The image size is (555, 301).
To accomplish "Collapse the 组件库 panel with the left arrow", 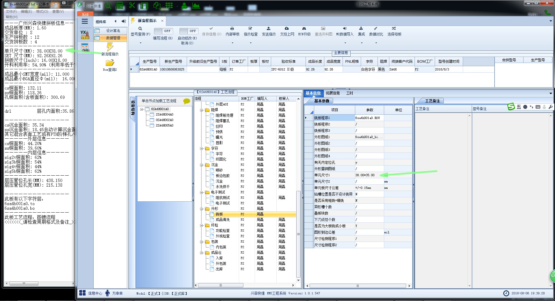I will pyautogui.click(x=115, y=21).
